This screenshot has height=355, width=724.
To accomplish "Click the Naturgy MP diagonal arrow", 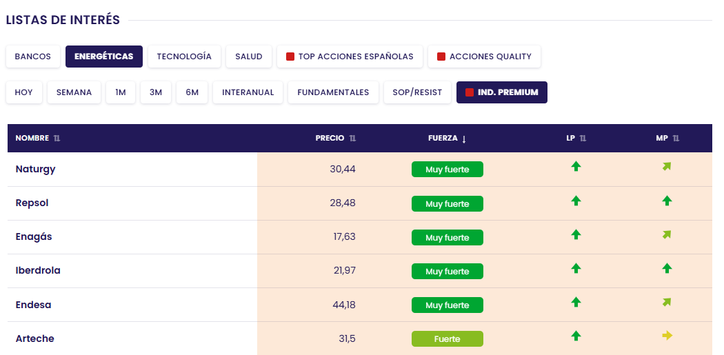I will 667,167.
